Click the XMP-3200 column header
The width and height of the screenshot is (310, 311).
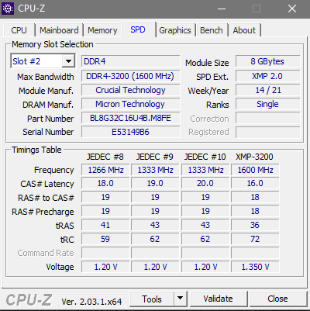(x=254, y=157)
